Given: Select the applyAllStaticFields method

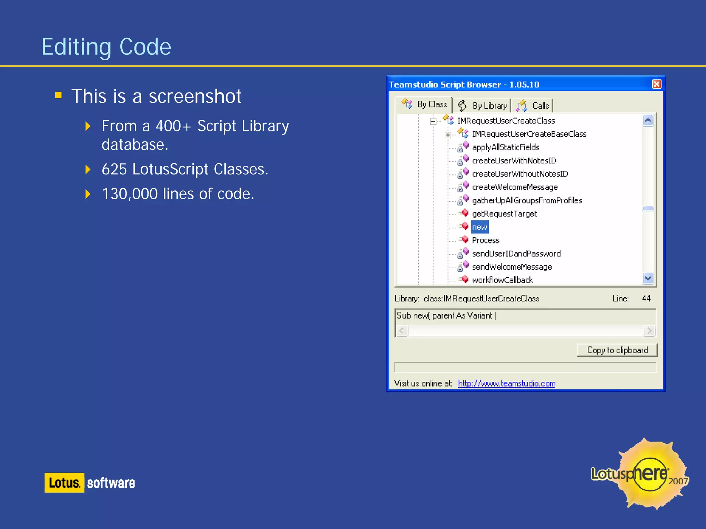Looking at the screenshot, I should pos(505,147).
